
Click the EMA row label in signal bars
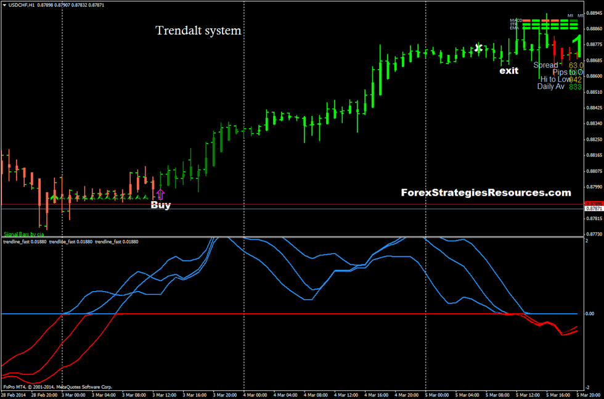[514, 28]
